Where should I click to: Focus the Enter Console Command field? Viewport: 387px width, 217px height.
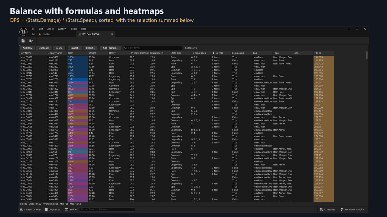point(107,209)
